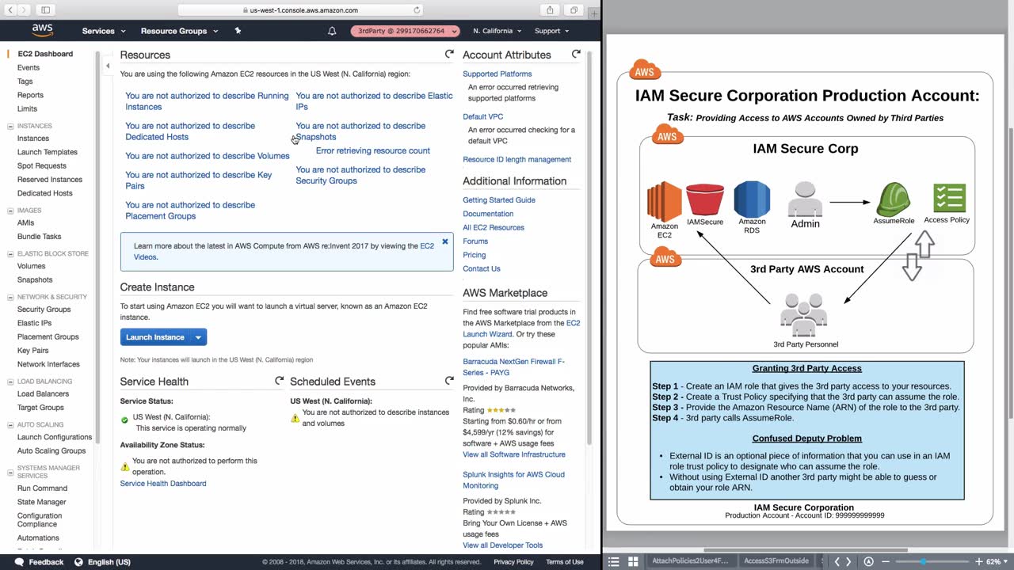The width and height of the screenshot is (1014, 570).
Task: Show the Safari sidebar
Action: point(45,10)
